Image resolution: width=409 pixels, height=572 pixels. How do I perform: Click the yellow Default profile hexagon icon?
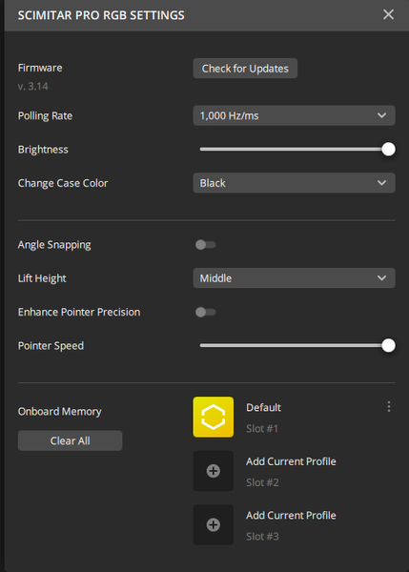tap(213, 417)
